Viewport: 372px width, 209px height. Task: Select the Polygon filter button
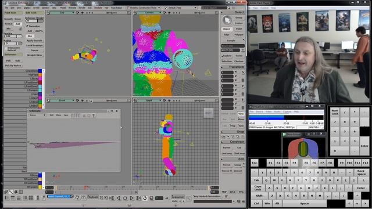pyautogui.click(x=239, y=35)
